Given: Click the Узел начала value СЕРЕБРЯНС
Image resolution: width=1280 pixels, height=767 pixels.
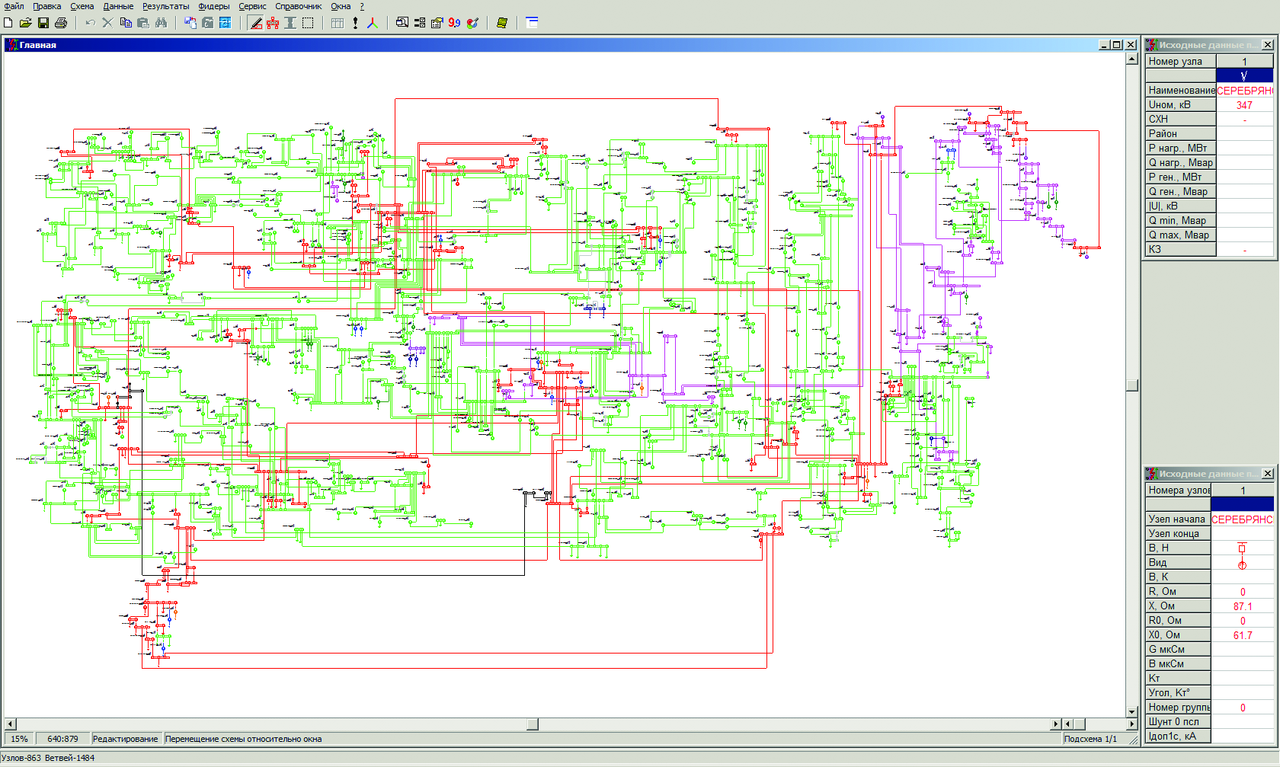Looking at the screenshot, I should click(x=1243, y=519).
